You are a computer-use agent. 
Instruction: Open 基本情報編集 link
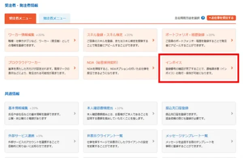(18, 108)
